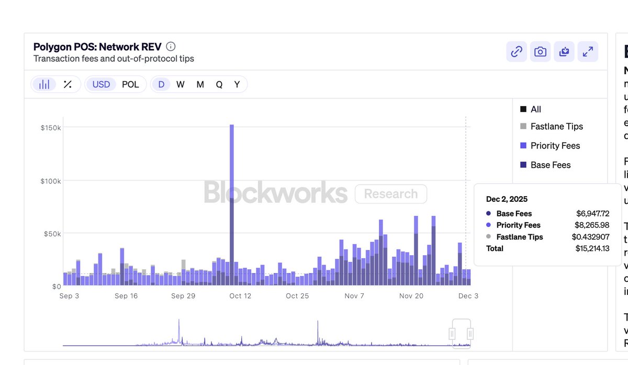Image resolution: width=628 pixels, height=365 pixels.
Task: Click the tallest bar near Oct 12
Action: coord(232,204)
